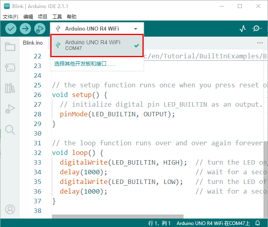Click the horizontal scrollbar thumb
This screenshot has width=268, height=227.
coord(118,217)
